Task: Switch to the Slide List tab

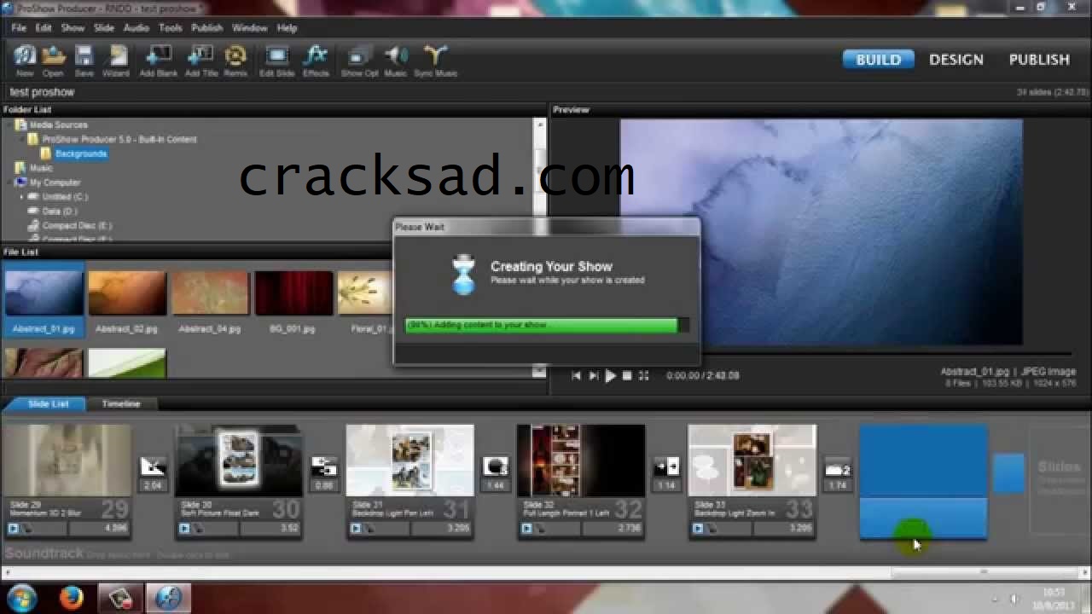Action: [49, 404]
